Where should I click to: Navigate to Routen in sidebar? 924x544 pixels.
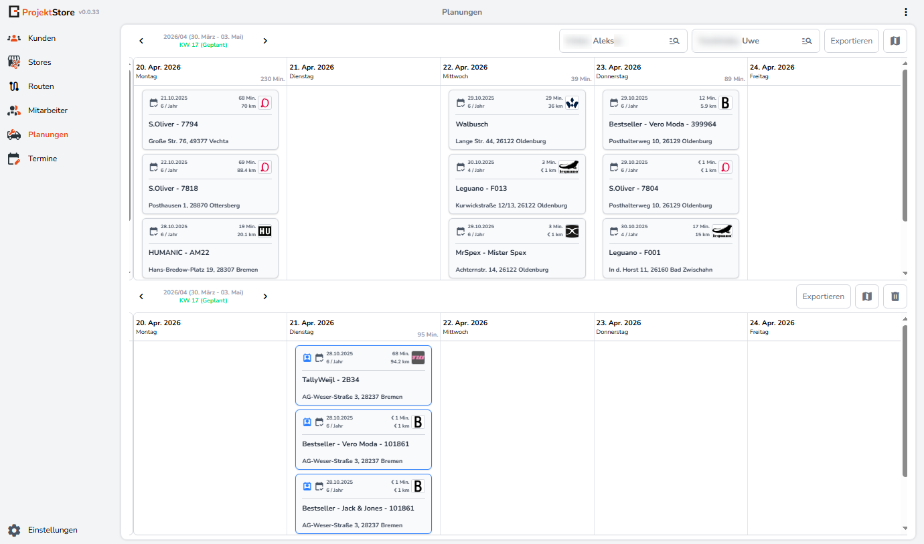41,86
